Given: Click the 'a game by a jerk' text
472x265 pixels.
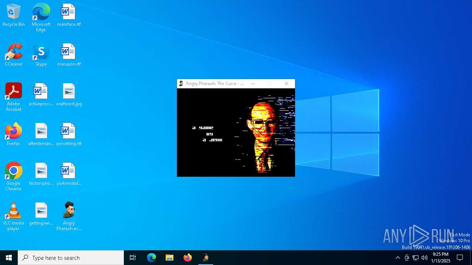Looking at the screenshot, I should pos(207,134).
